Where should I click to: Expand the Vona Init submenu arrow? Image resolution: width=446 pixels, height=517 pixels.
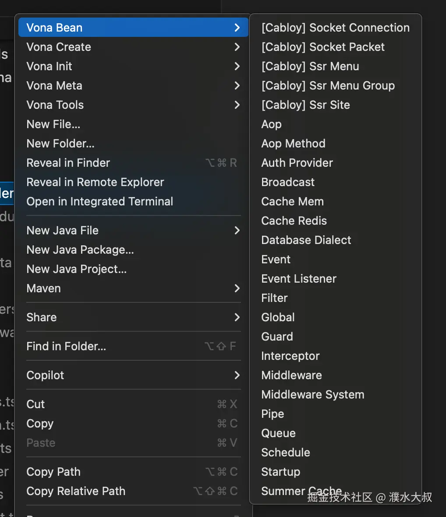237,66
